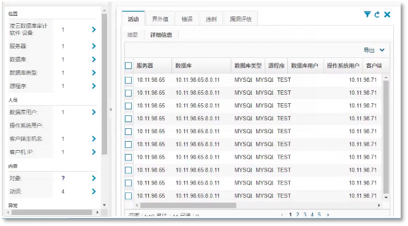Viewport: 408px width, 226px height.
Task: Open the 数据库用户 drill-down arrow
Action: click(94, 112)
